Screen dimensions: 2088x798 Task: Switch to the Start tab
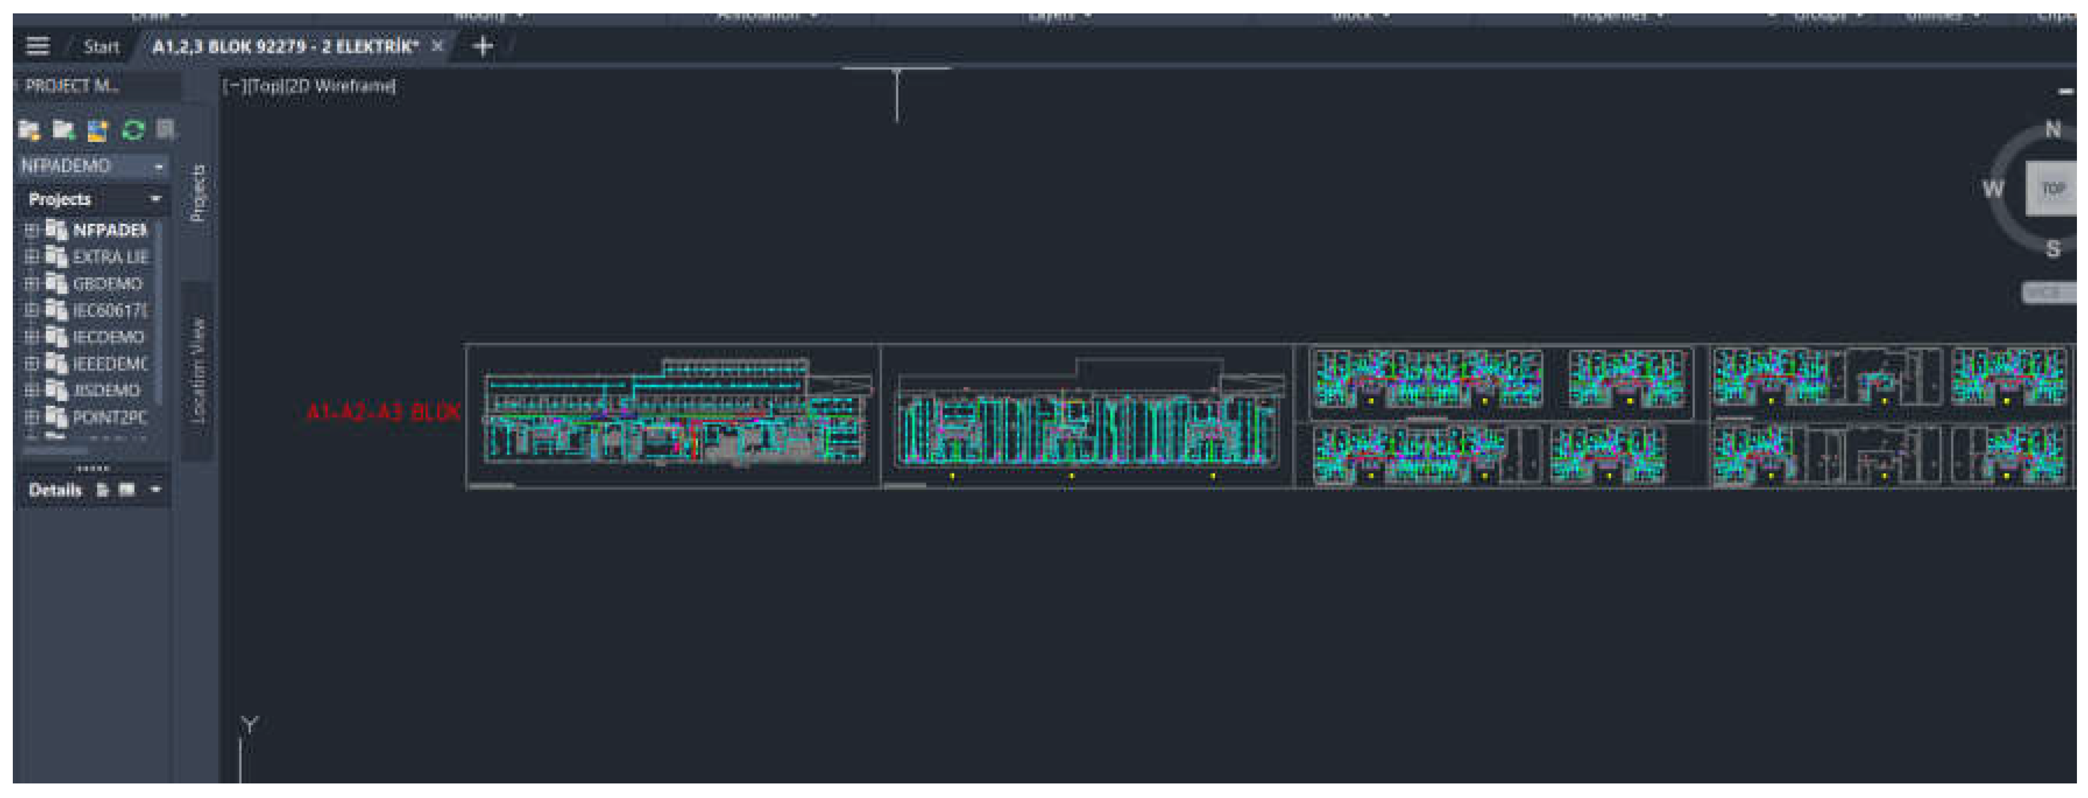pos(101,46)
